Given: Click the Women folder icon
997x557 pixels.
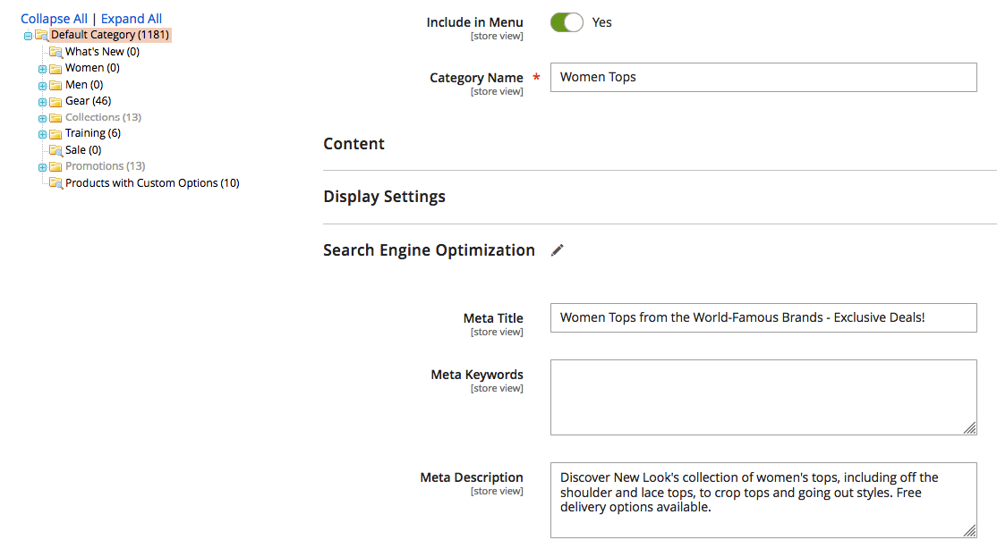Looking at the screenshot, I should click(x=54, y=67).
